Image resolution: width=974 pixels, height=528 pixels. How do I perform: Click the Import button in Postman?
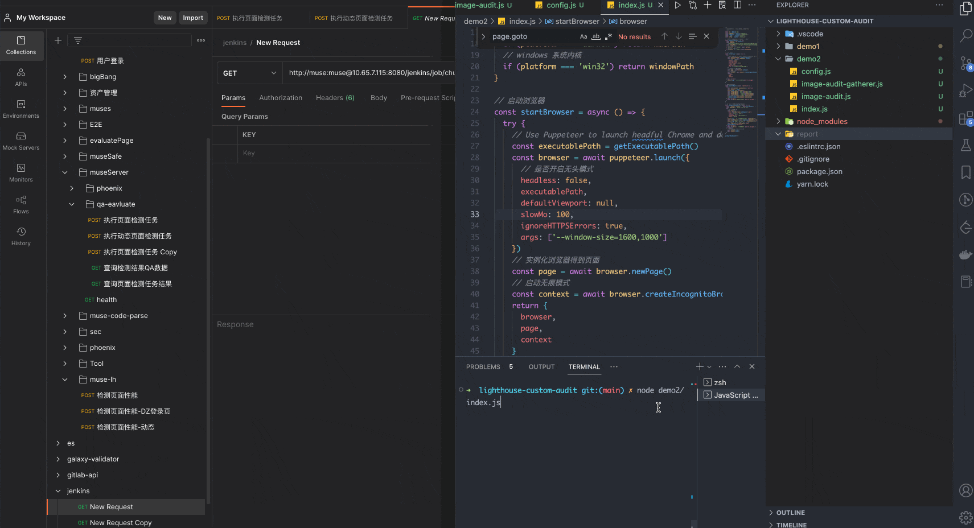(x=193, y=18)
